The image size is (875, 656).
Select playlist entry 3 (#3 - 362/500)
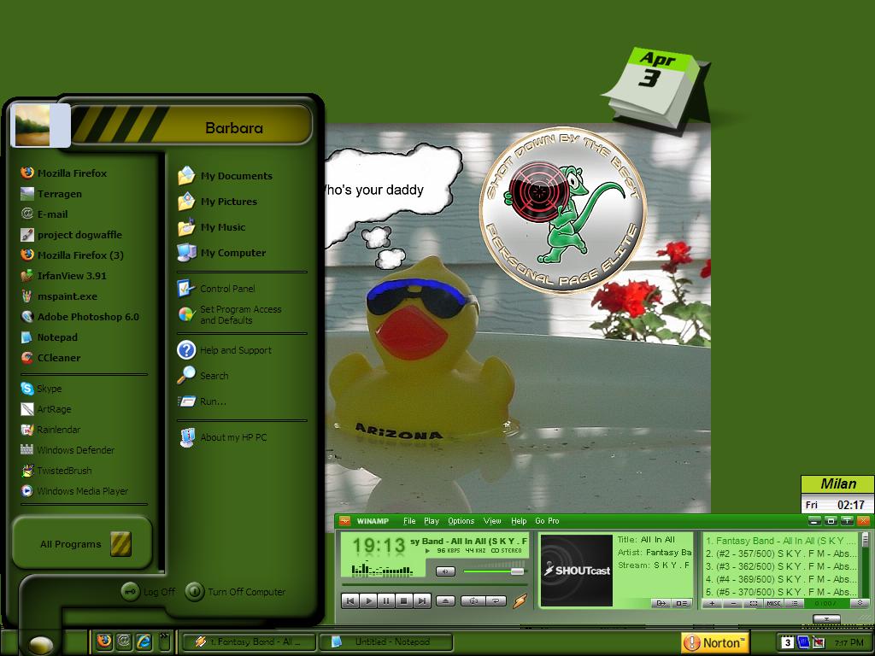click(x=780, y=566)
